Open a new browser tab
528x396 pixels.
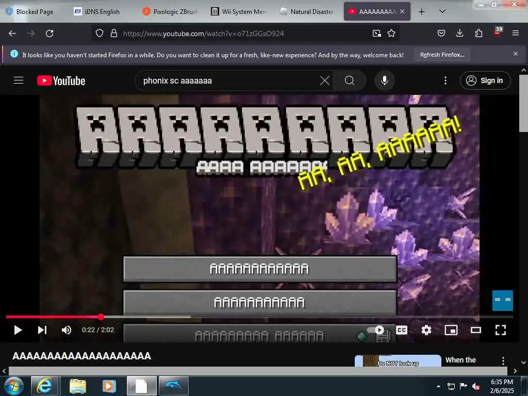point(421,12)
